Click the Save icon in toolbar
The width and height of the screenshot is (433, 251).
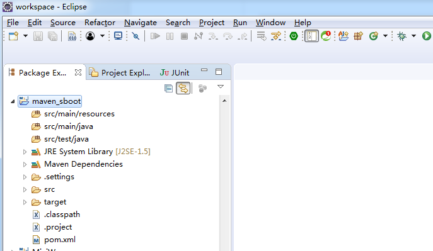(x=38, y=36)
